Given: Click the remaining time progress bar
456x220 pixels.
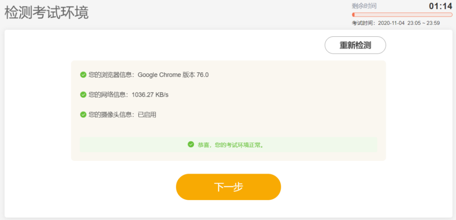Looking at the screenshot, I should pos(396,15).
